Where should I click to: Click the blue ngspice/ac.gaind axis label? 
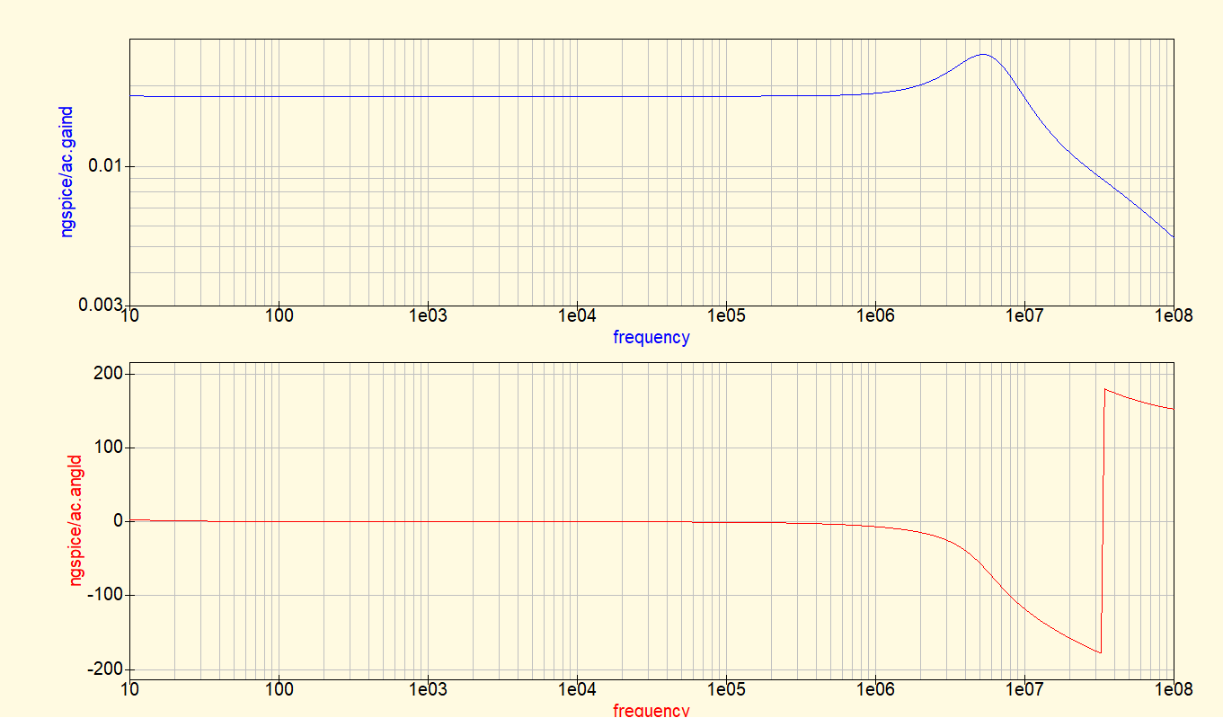(66, 172)
